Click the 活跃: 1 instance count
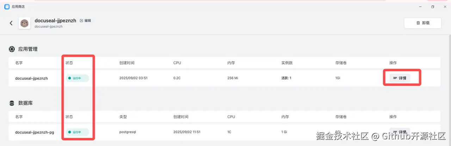Viewport: 451px width, 146px height. [x=286, y=78]
